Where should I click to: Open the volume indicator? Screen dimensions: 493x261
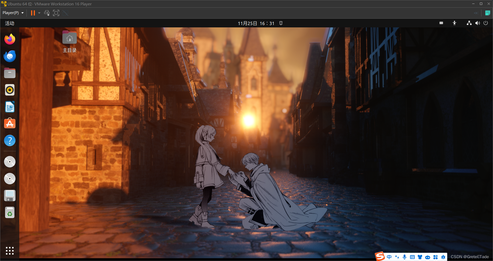(477, 23)
